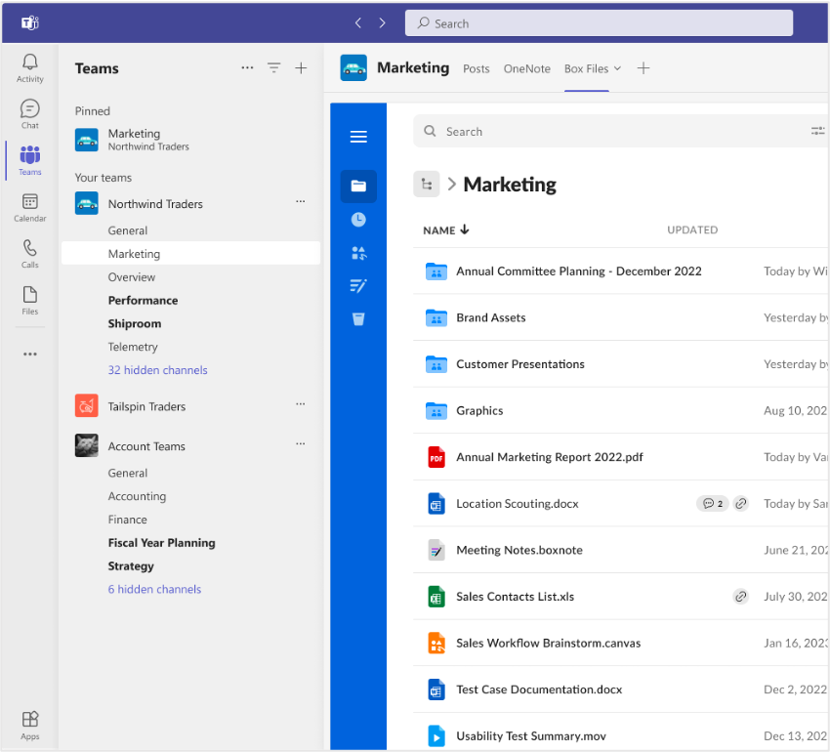Switch to the OneNote tab
The height and width of the screenshot is (752, 830).
[x=526, y=69]
